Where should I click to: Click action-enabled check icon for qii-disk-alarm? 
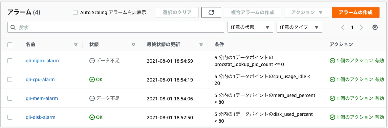click(332, 118)
